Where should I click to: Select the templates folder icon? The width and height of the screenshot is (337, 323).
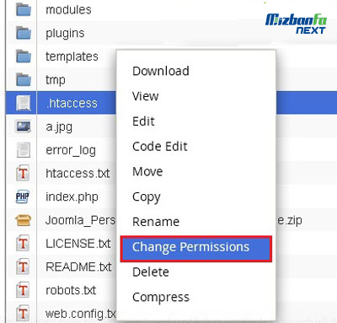pyautogui.click(x=24, y=57)
